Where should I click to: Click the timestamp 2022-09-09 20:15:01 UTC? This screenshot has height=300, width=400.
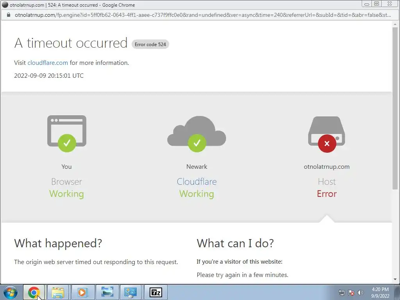coord(49,75)
